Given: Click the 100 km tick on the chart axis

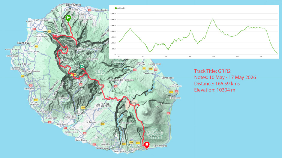Looking at the screenshot, I should pos(214,56).
